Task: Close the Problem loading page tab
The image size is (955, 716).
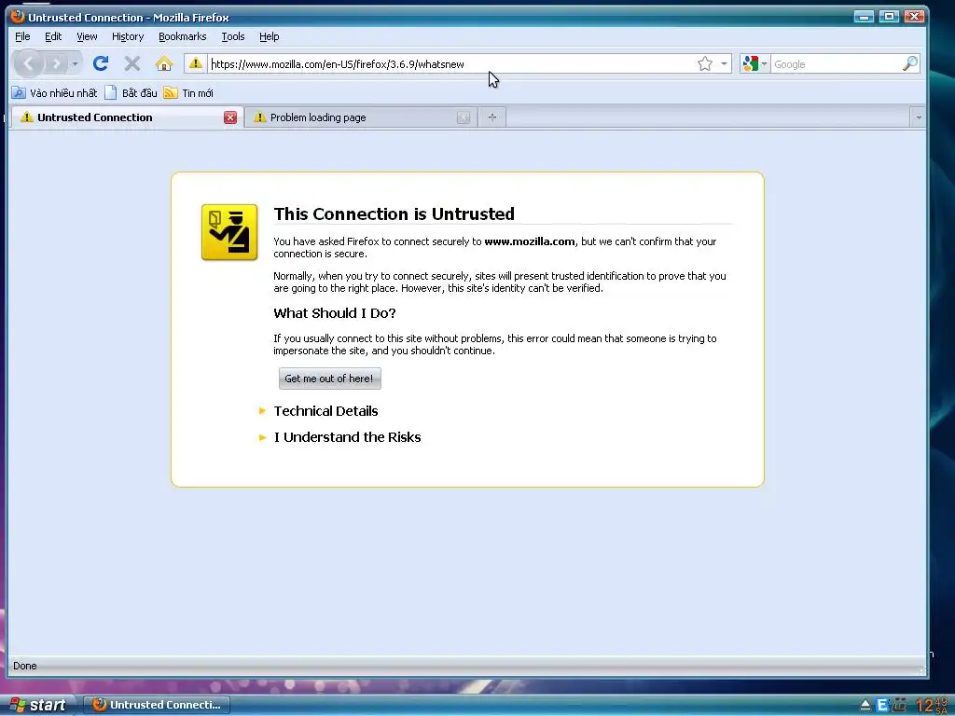Action: tap(464, 117)
